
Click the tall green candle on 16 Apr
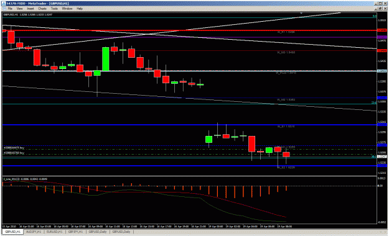point(106,59)
